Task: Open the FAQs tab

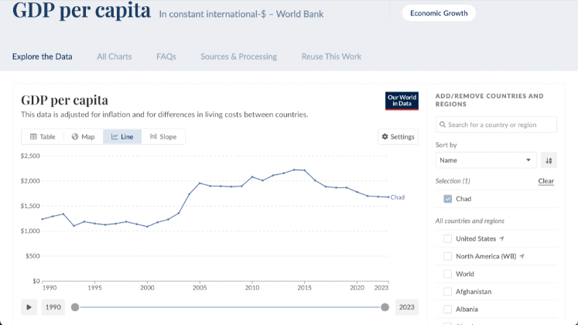Action: 166,56
